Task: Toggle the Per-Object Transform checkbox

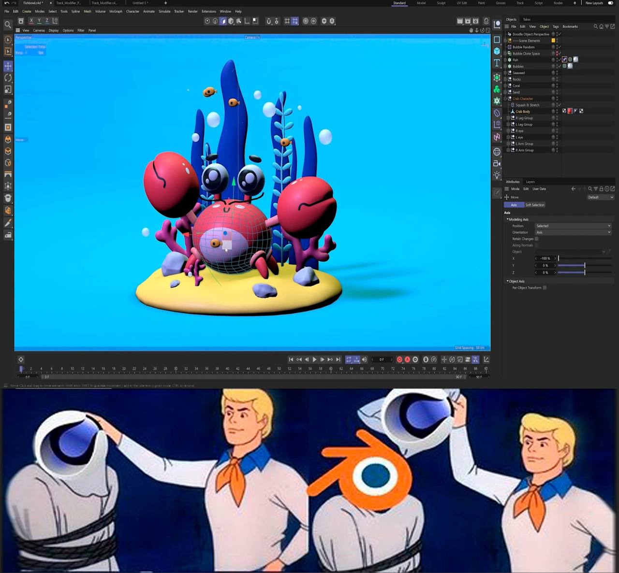Action: (x=545, y=287)
